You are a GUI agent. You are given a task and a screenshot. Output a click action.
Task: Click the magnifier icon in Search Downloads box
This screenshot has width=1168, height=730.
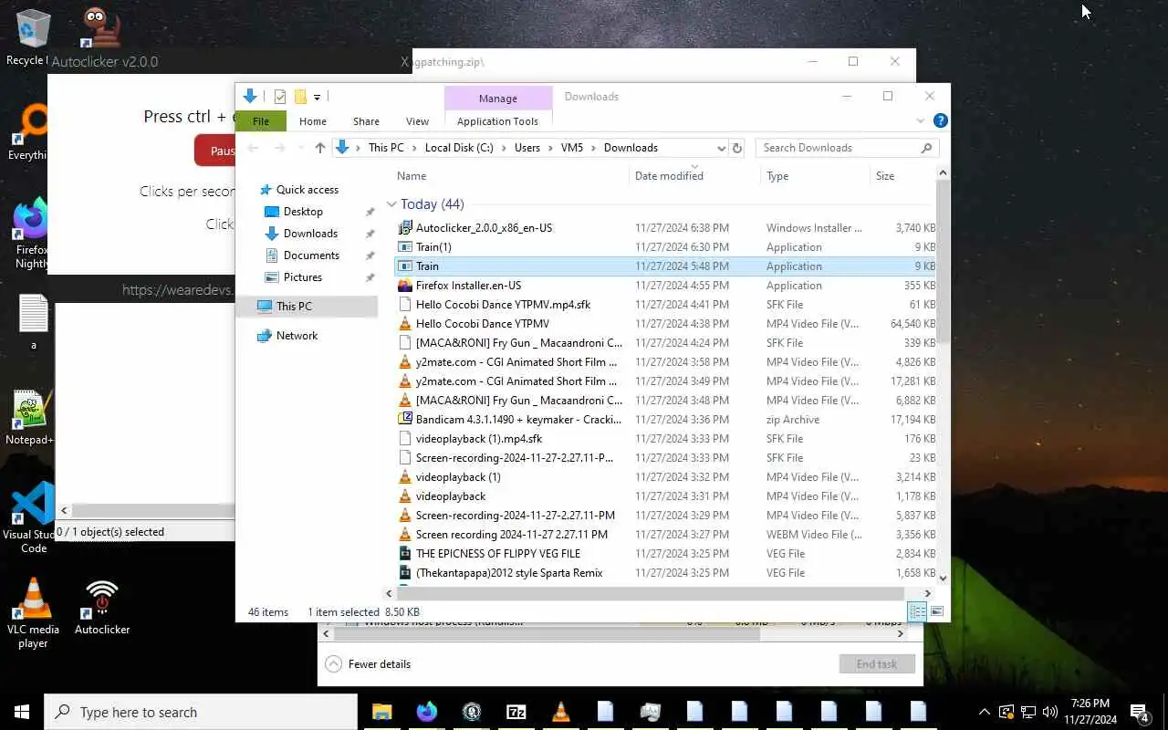tap(926, 148)
